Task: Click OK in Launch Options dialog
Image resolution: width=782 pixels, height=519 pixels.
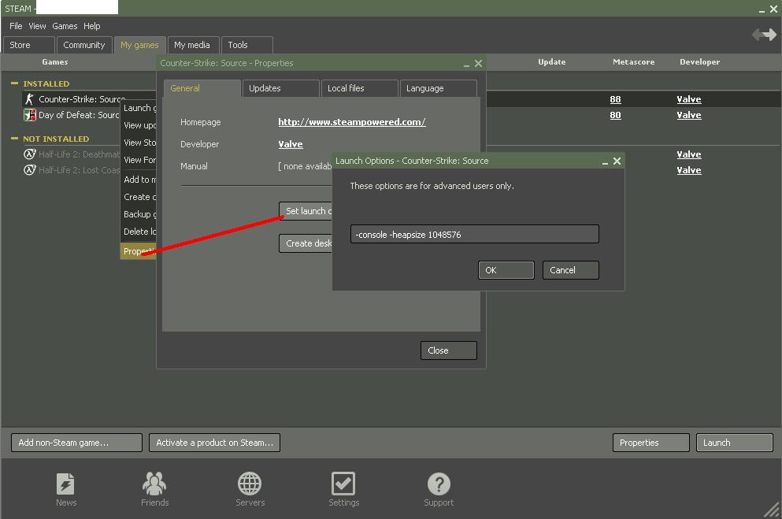Action: pos(506,270)
